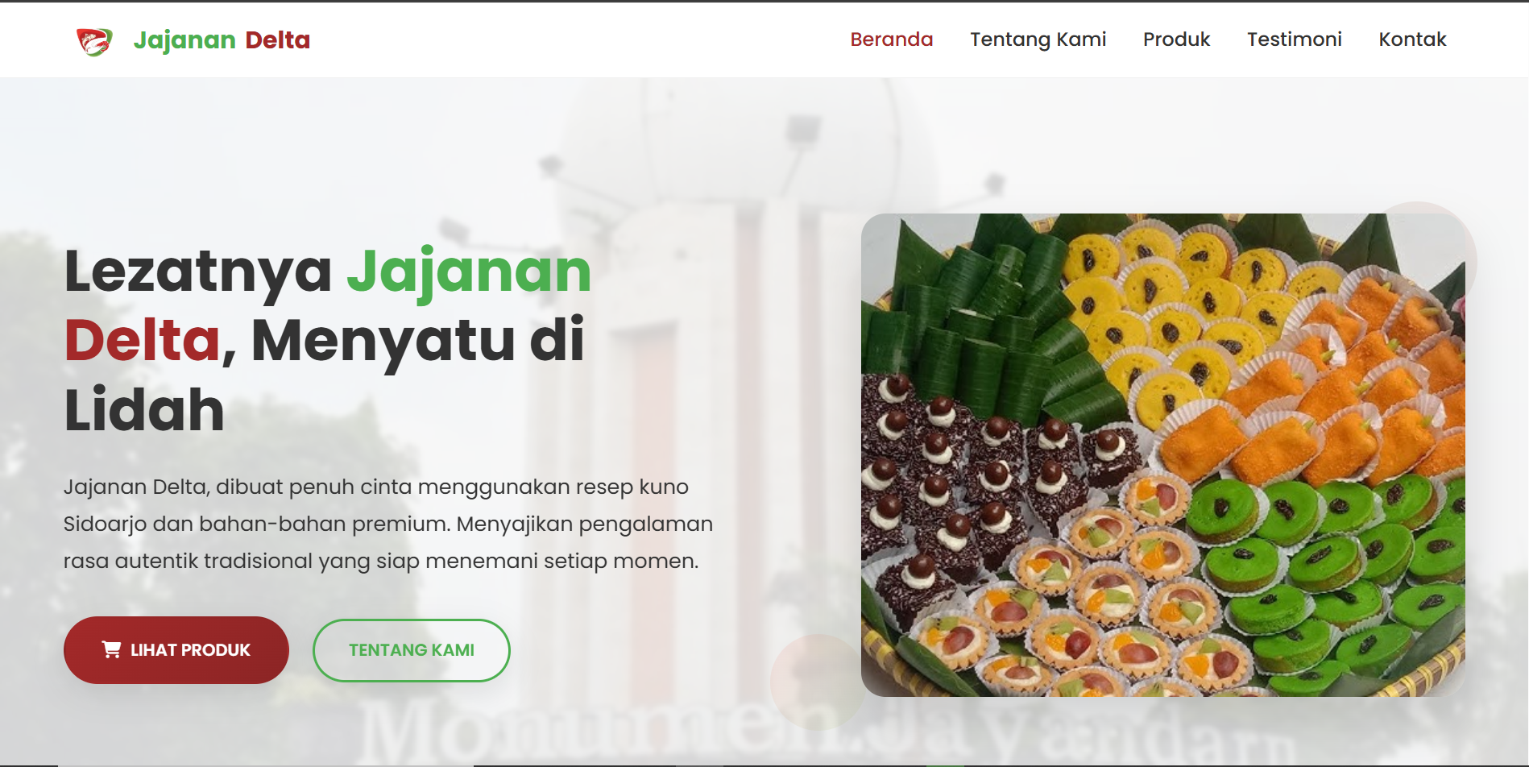Click the word "Lezatnya" in the headline

tap(197, 271)
